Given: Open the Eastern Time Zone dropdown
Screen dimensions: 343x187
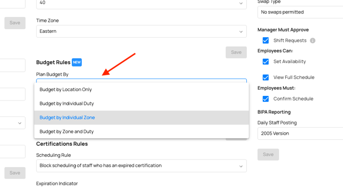Looking at the screenshot, I should click(x=141, y=31).
